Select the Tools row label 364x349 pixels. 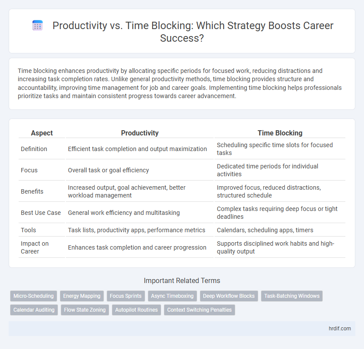[28, 230]
